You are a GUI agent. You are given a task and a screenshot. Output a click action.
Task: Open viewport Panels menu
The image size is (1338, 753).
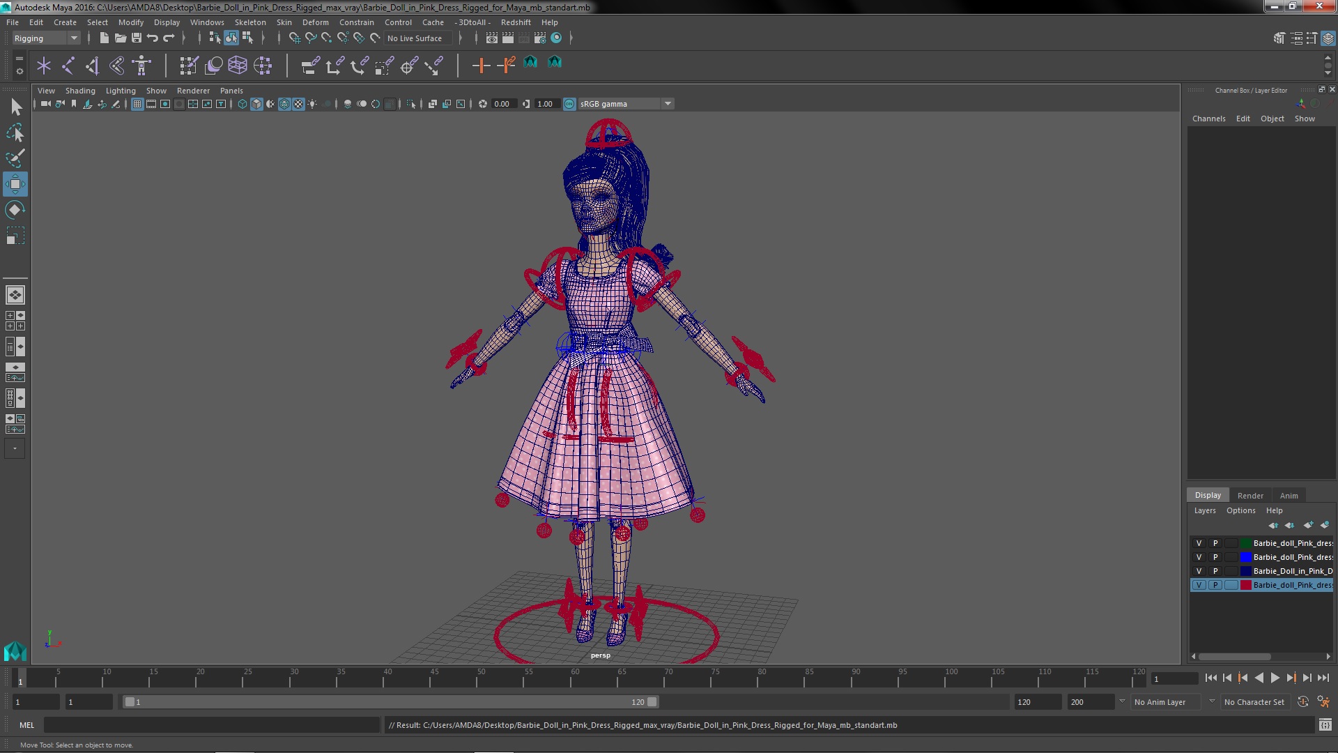[231, 91]
